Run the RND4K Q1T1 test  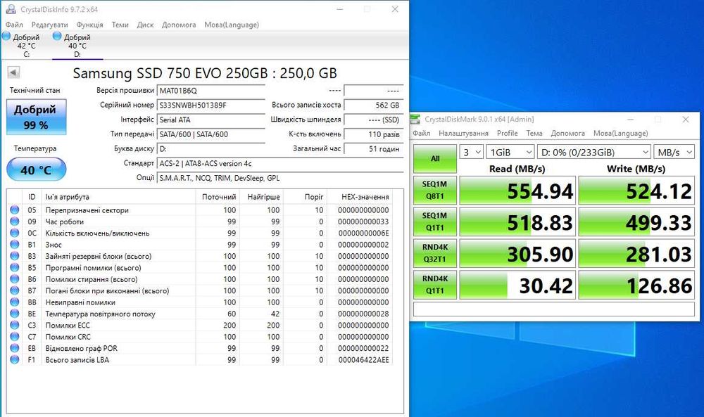click(435, 285)
